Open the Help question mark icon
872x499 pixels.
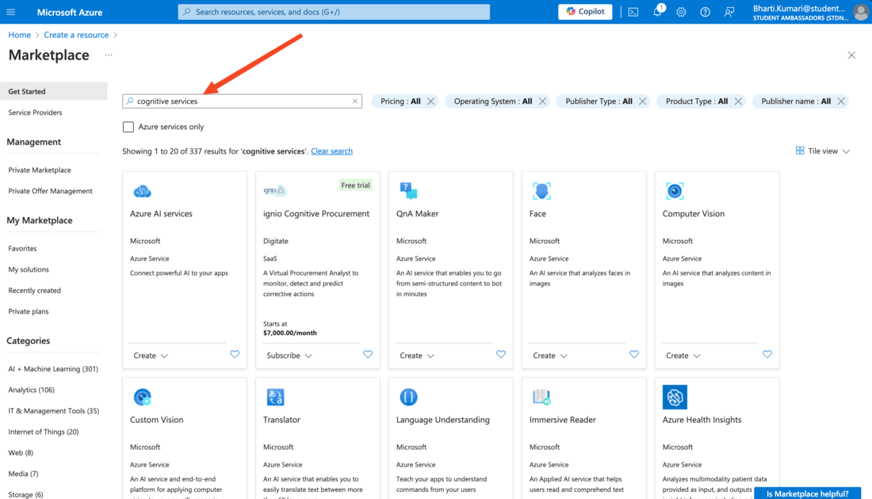[706, 12]
